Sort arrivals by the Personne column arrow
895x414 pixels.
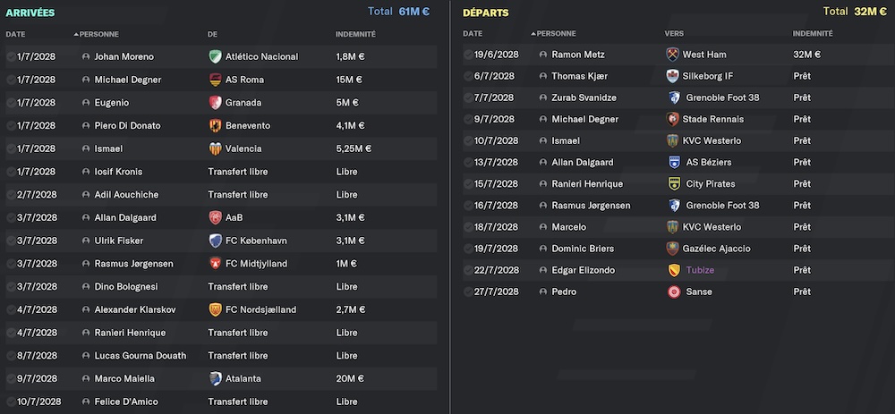(x=76, y=34)
